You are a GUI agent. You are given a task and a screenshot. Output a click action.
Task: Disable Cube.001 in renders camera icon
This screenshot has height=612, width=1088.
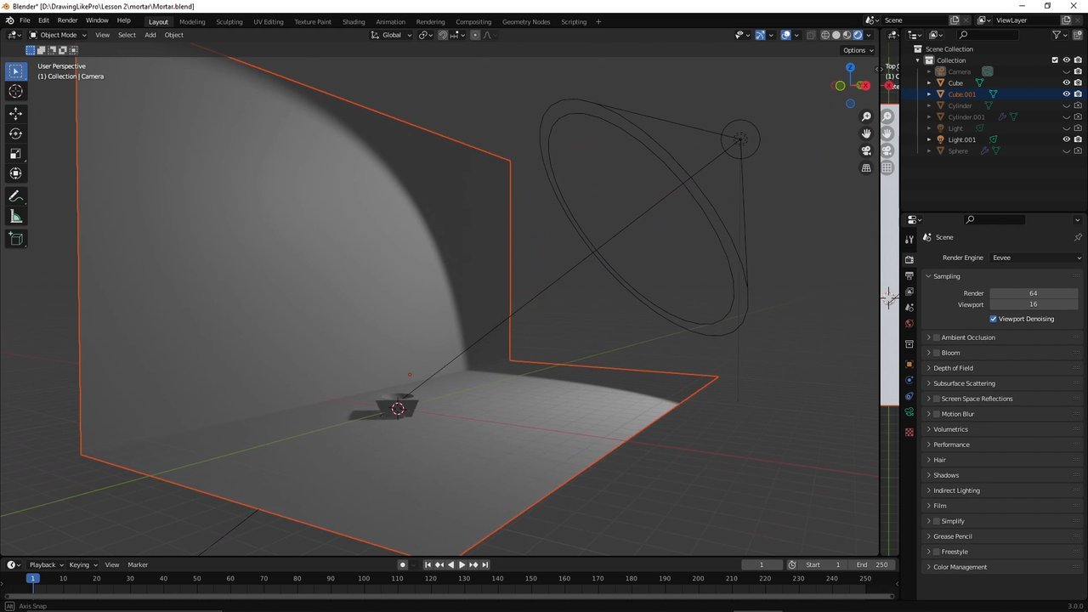click(x=1078, y=94)
